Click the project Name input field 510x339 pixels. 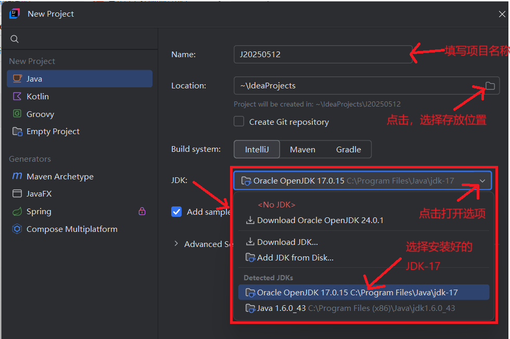point(323,54)
